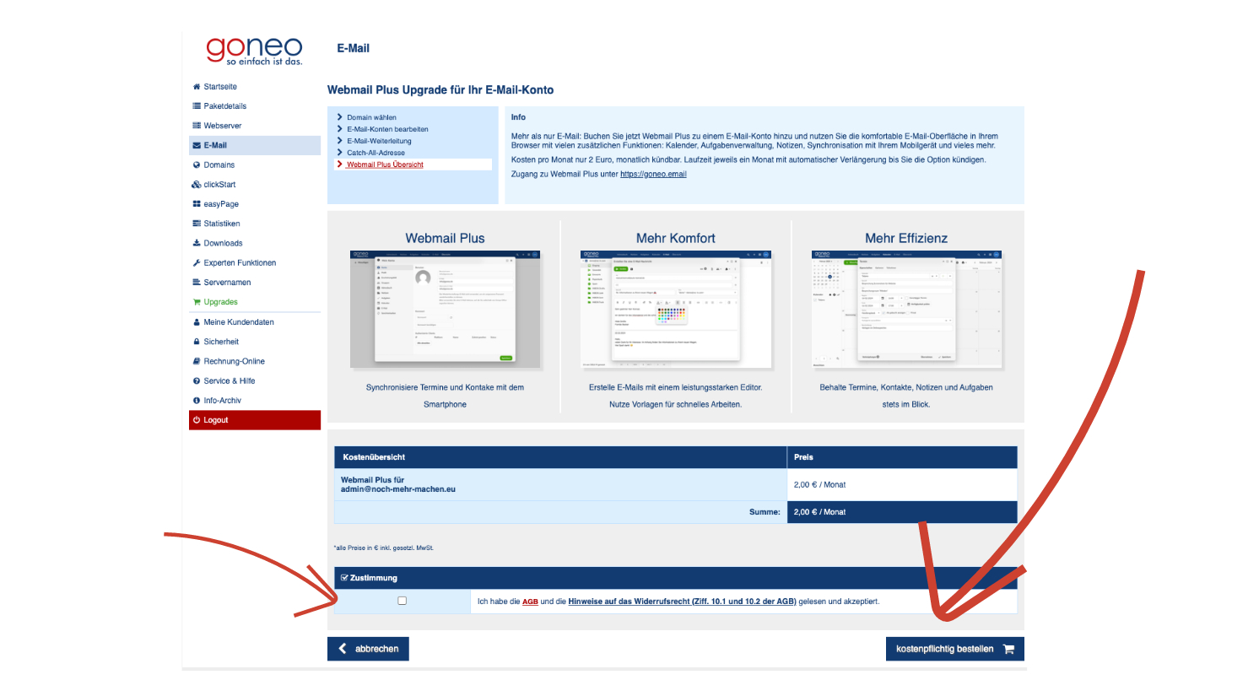Open Domains via the globe icon

coord(196,165)
